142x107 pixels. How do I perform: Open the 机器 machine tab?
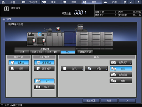click(x=10, y=2)
